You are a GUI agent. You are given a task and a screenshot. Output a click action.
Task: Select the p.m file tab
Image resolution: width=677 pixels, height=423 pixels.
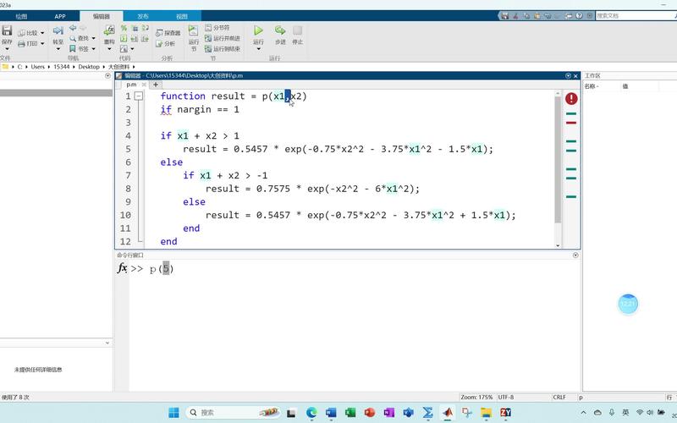131,85
